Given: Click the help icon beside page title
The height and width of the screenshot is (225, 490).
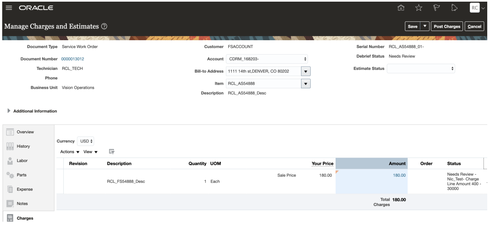Looking at the screenshot, I should tap(104, 26).
